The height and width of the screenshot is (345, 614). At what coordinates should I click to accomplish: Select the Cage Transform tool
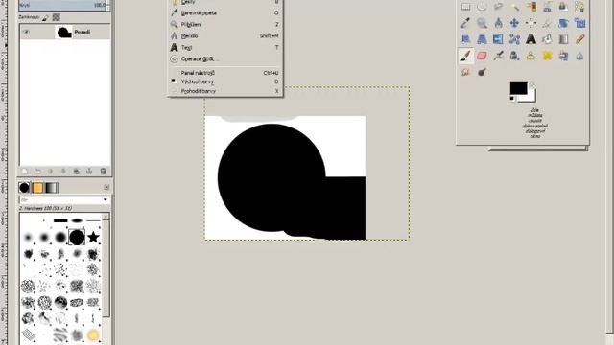(x=514, y=39)
